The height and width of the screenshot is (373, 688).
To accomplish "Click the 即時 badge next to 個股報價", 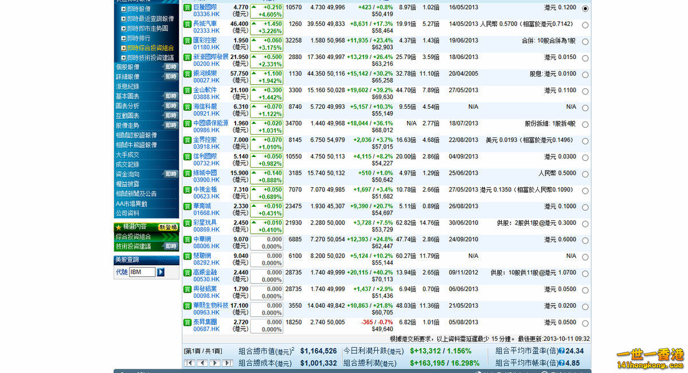I will [171, 67].
